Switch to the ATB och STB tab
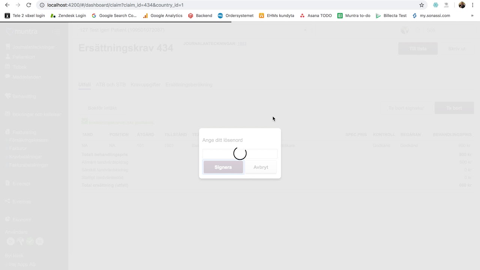 click(111, 85)
